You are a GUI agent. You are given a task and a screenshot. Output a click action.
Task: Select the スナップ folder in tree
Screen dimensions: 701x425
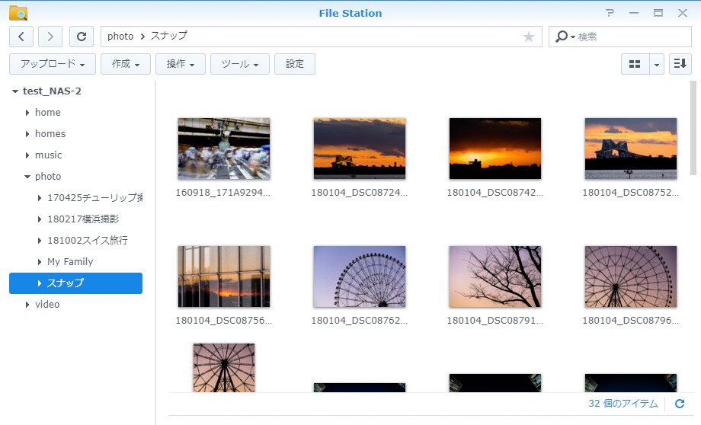coord(75,283)
